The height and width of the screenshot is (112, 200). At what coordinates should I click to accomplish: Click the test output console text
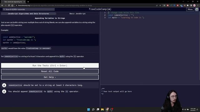[117, 91]
